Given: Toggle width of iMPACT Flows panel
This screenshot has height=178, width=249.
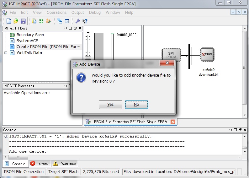Looking at the screenshot, I should point(66,28).
